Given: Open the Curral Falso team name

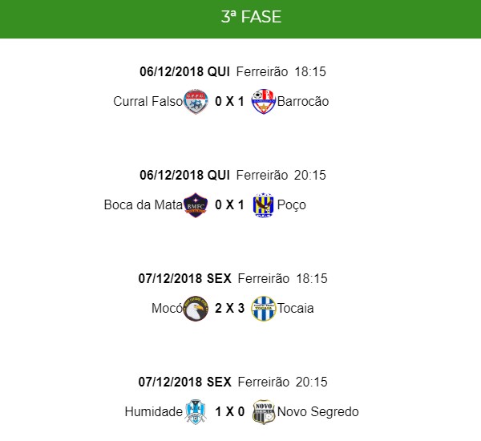Looking at the screenshot, I should [148, 101].
